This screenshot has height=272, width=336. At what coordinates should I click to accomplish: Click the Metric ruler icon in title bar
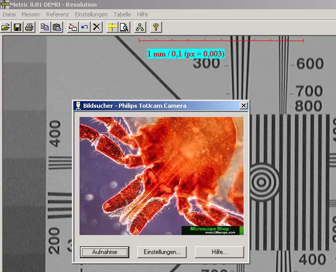5,5
